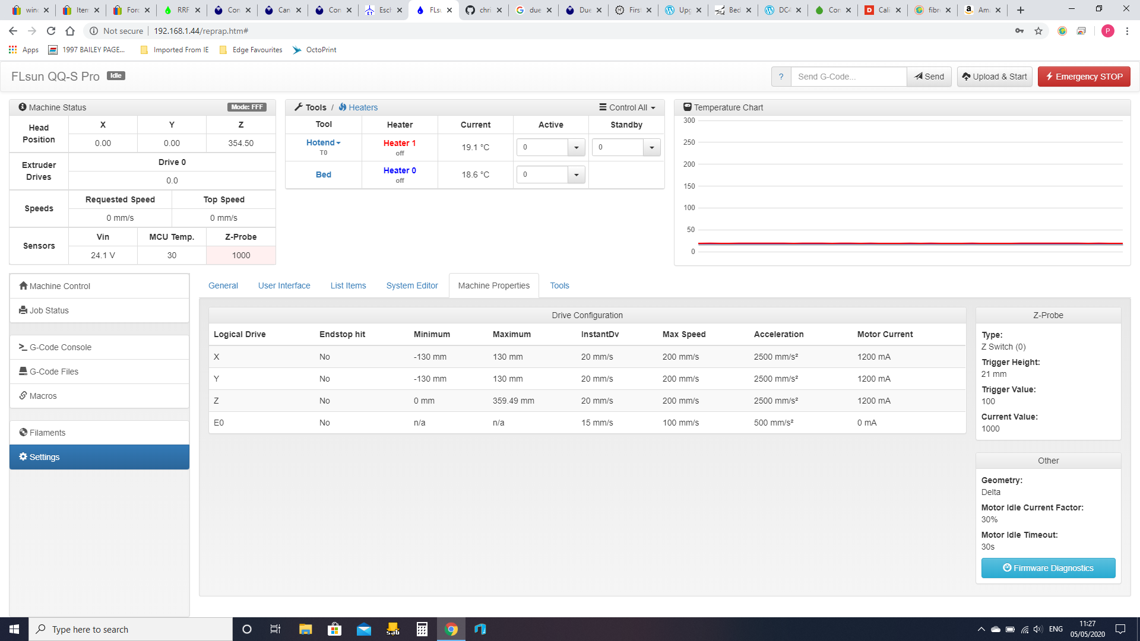Open Task View from taskbar

275,629
